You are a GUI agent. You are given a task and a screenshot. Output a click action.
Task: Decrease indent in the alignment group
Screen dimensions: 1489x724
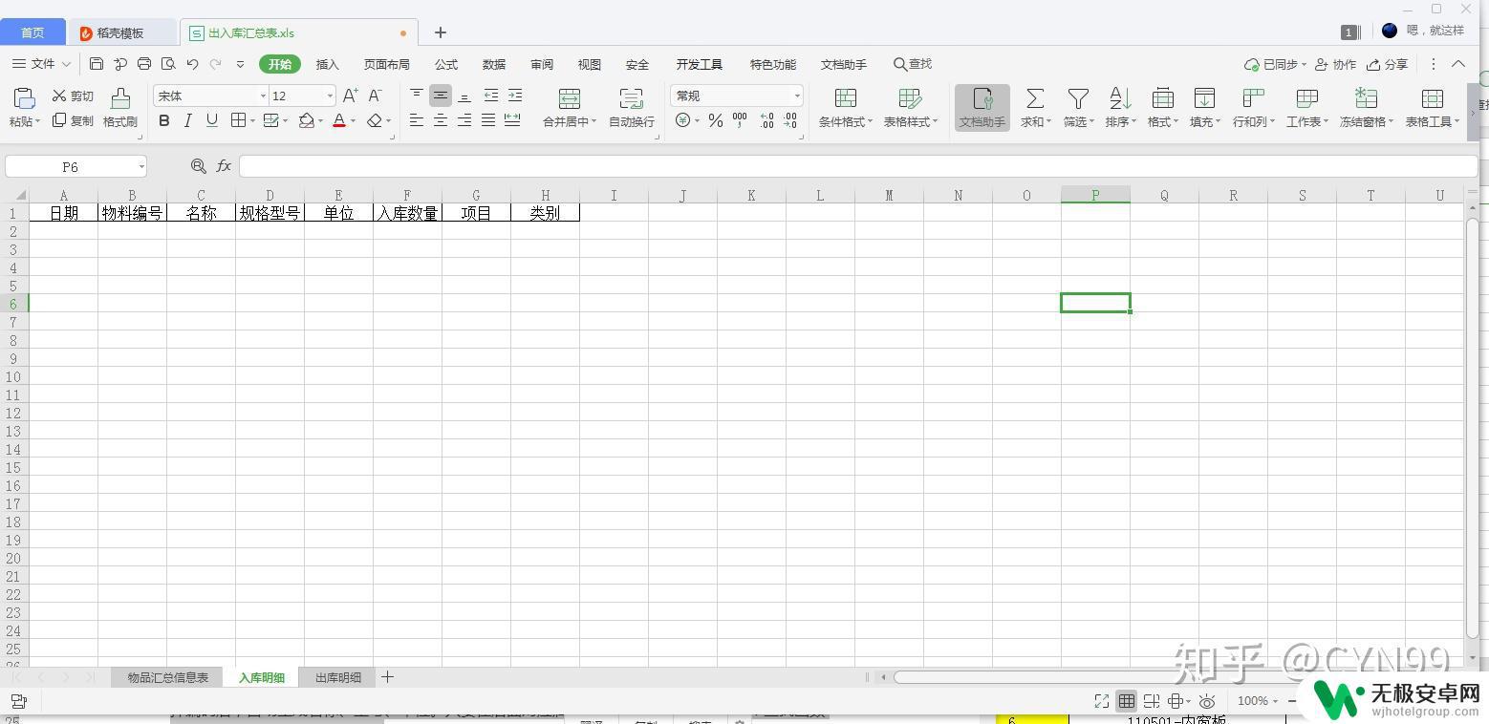click(491, 96)
